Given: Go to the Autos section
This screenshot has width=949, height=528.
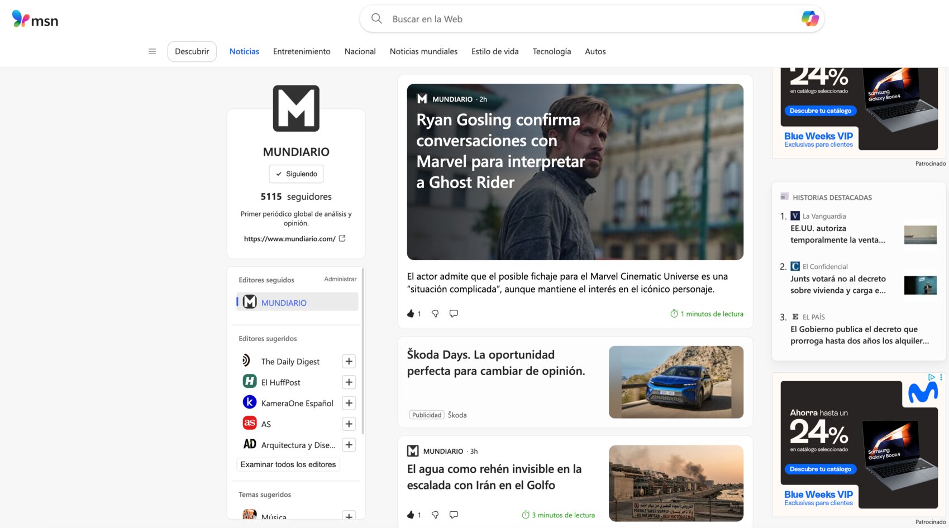Looking at the screenshot, I should [x=595, y=51].
